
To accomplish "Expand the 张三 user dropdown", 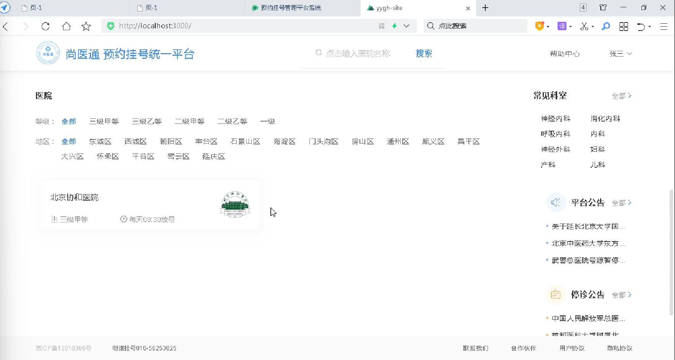I will pyautogui.click(x=620, y=54).
